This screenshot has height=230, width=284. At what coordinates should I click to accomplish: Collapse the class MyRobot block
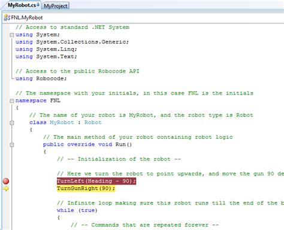click(x=12, y=123)
